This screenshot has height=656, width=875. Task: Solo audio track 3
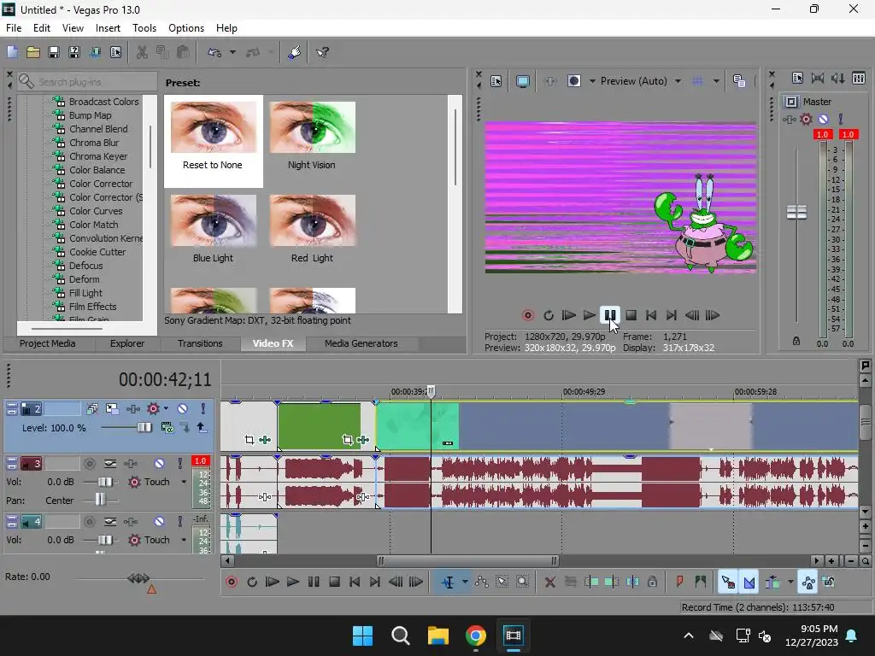[x=179, y=463]
